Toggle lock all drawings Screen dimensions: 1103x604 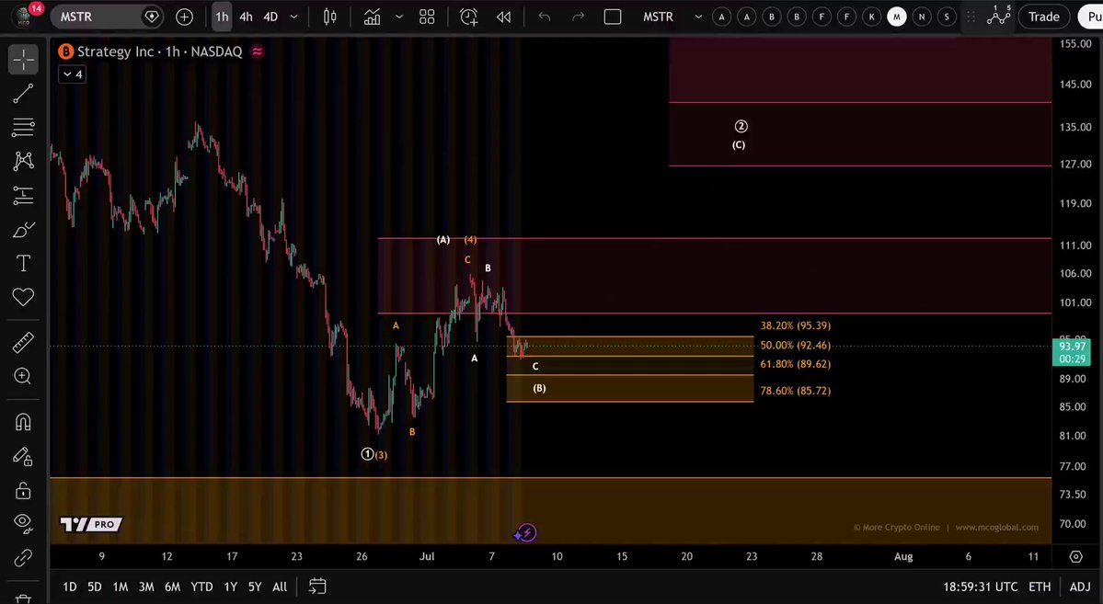[x=23, y=490]
